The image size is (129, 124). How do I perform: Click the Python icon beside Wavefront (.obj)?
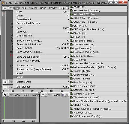tap(71, 113)
